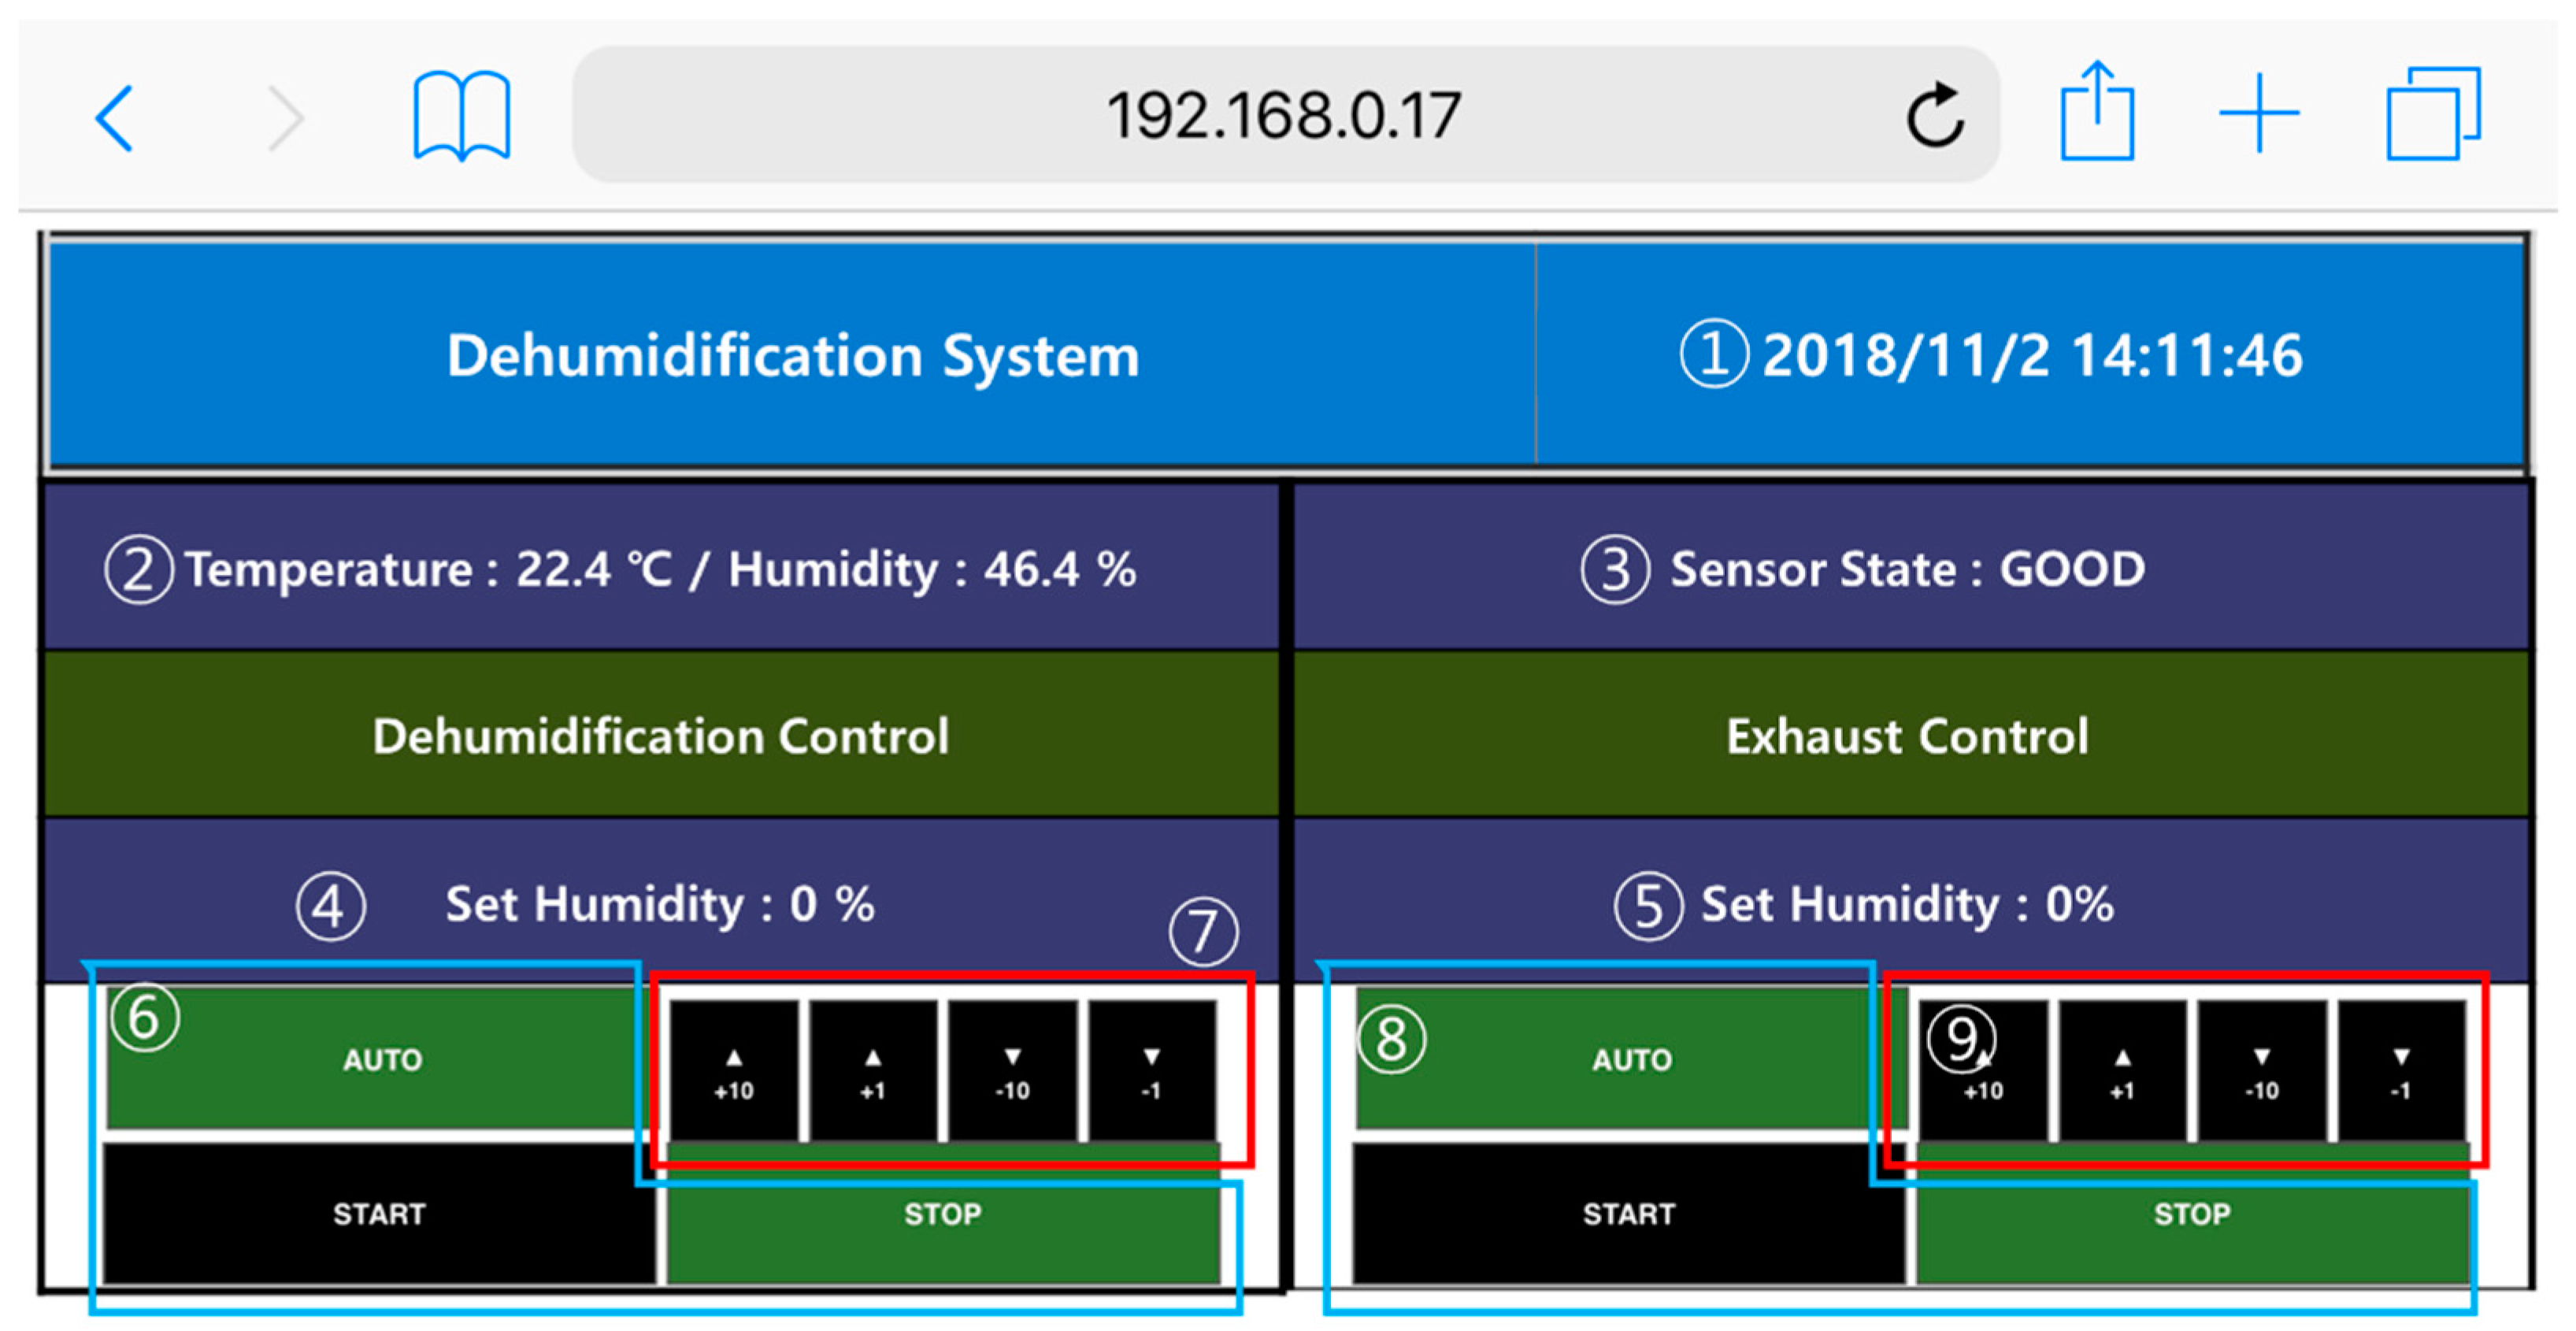Screen dimensions: 2576x1331
Task: Increase dehumidification set humidity by +1
Action: (x=873, y=1070)
